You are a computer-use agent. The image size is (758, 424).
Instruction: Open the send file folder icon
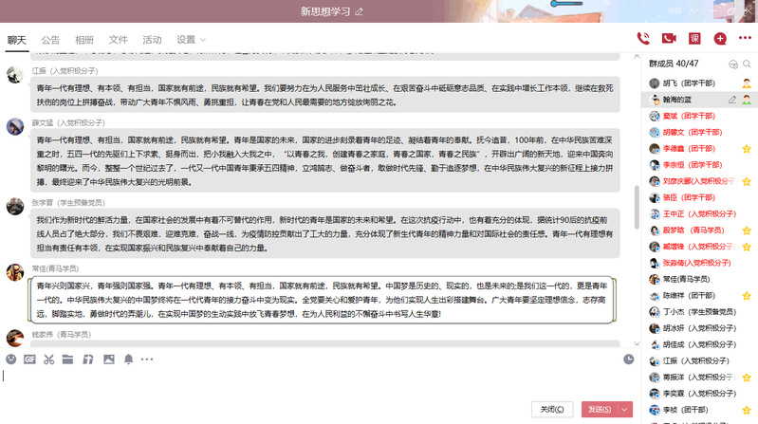tap(67, 359)
